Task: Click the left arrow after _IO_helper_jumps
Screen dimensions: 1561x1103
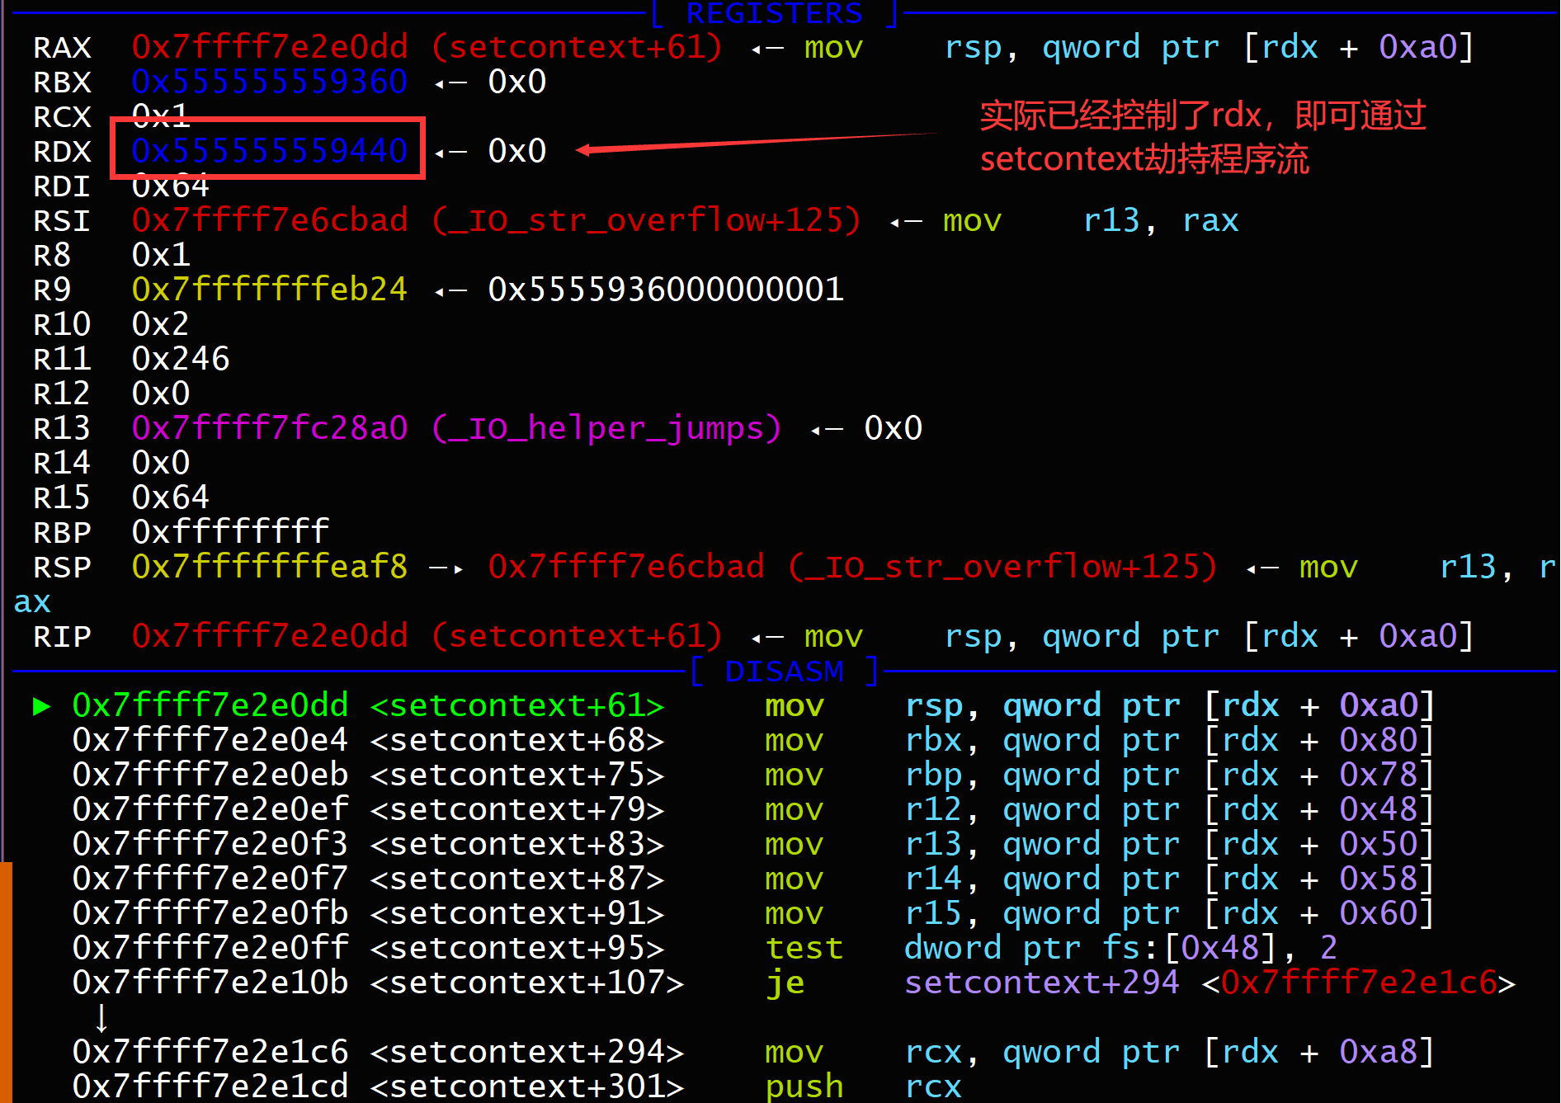Action: point(826,430)
